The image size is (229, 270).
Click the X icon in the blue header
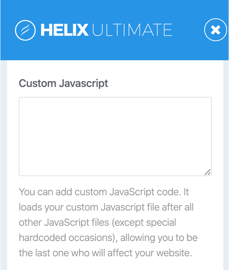[x=215, y=30]
